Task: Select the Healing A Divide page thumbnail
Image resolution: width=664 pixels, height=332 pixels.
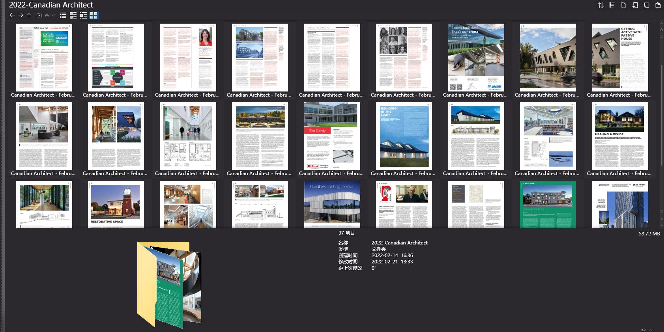Action: (620, 136)
